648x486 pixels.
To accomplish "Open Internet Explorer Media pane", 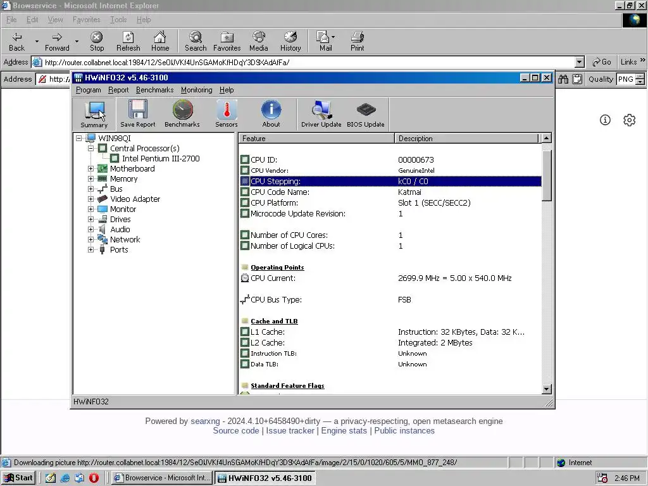I will 259,41.
